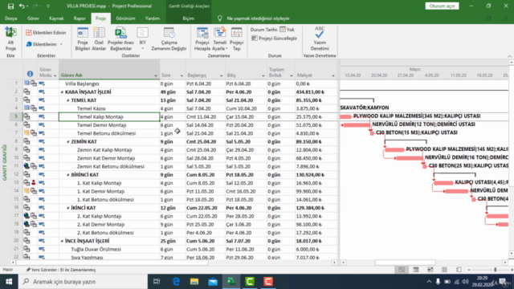This screenshot has height=289, width=514.
Task: Collapse the TEMEL KAT summary task
Action: coord(67,100)
